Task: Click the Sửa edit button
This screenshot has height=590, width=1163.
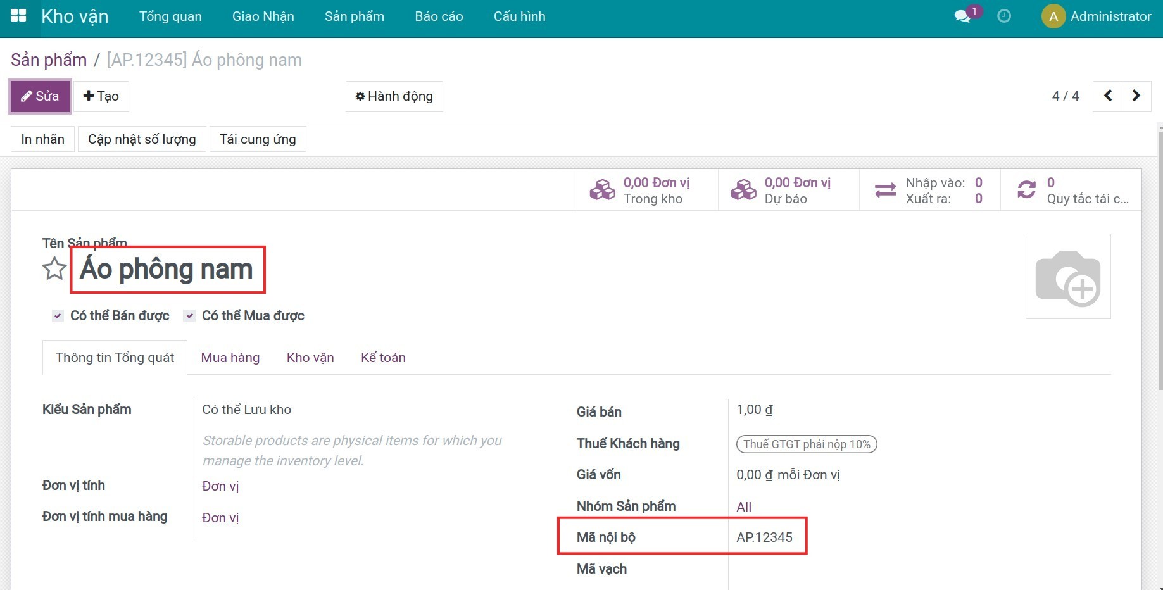Action: [40, 96]
